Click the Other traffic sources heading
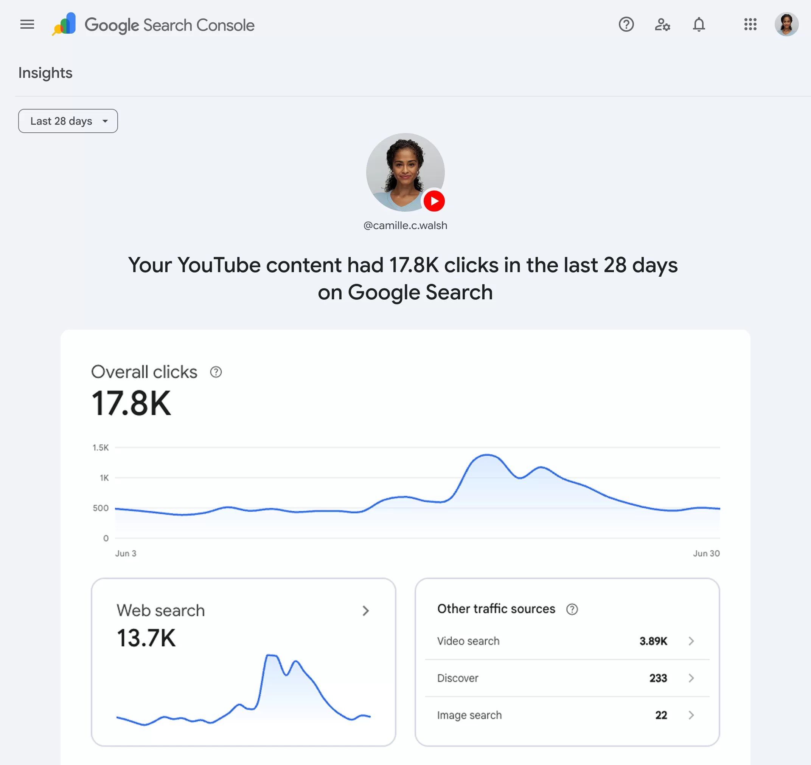The width and height of the screenshot is (811, 765). point(496,609)
